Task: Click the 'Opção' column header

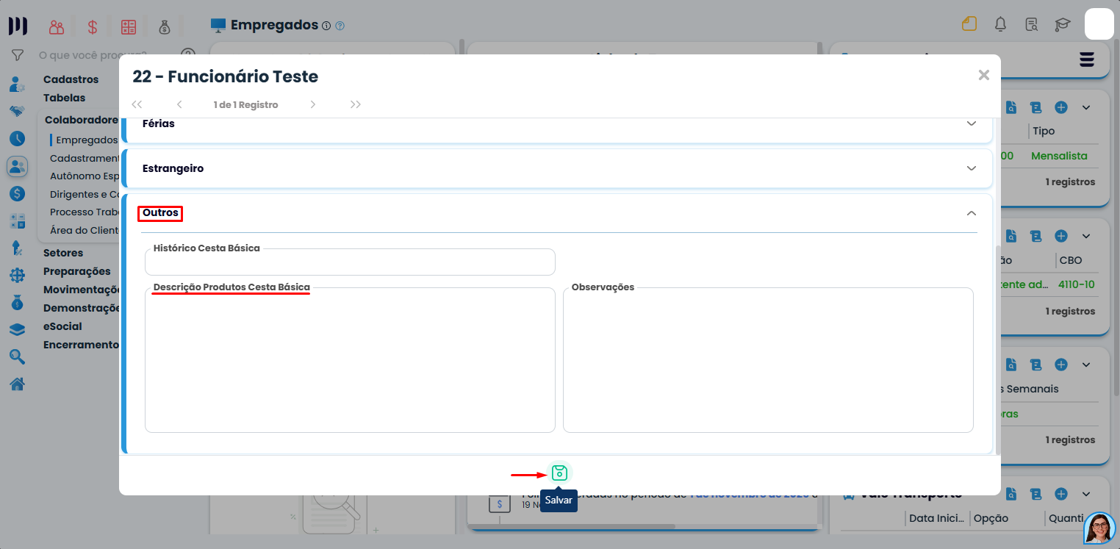Action: [991, 518]
